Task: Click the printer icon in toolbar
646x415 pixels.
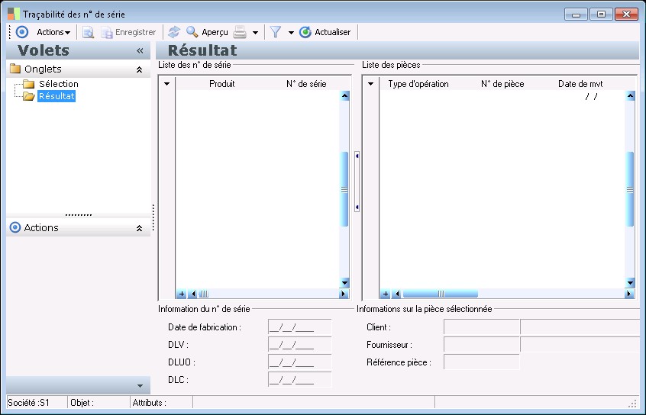Action: click(240, 32)
